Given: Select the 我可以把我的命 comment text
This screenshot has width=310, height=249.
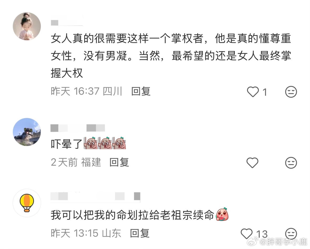Looking at the screenshot, I should click(x=133, y=215).
